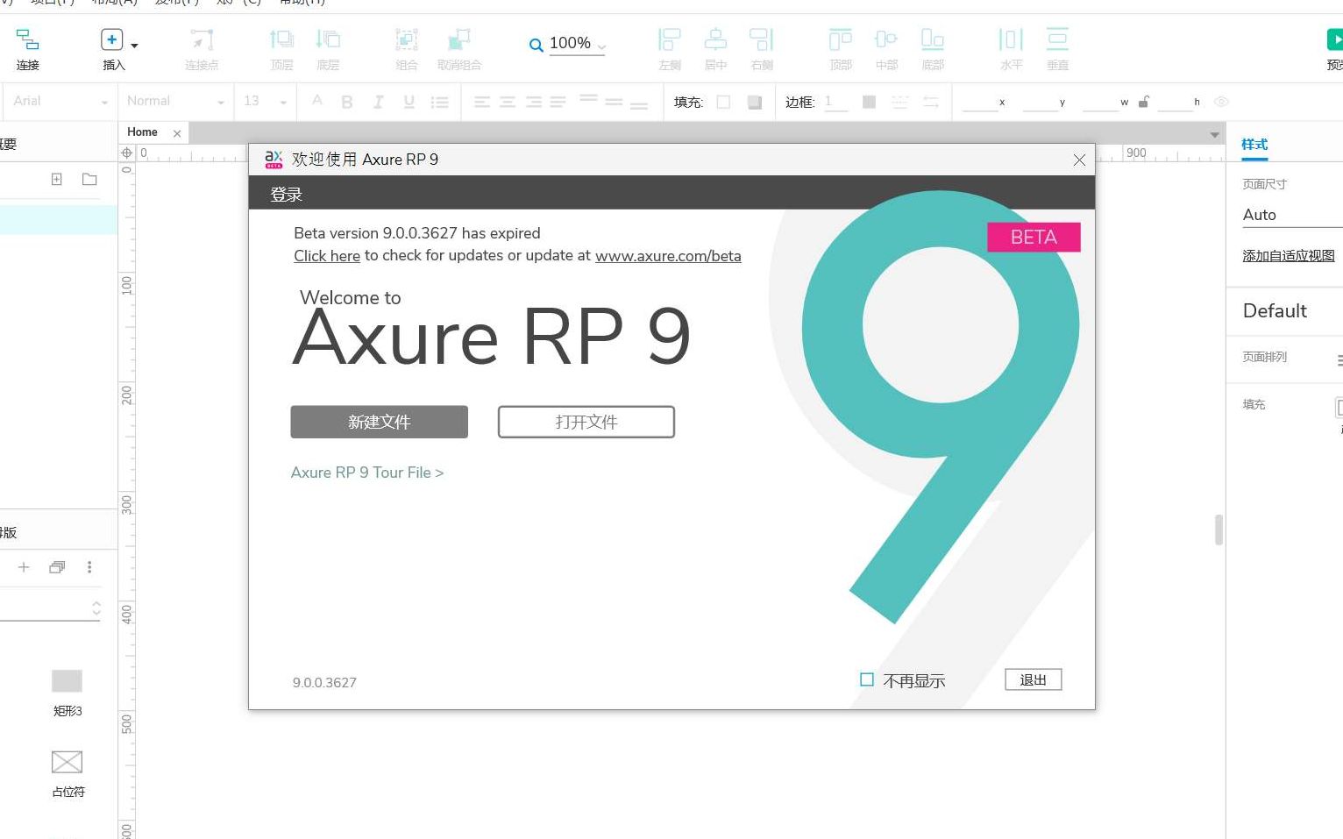
Task: Select the Home page tab
Action: point(142,132)
